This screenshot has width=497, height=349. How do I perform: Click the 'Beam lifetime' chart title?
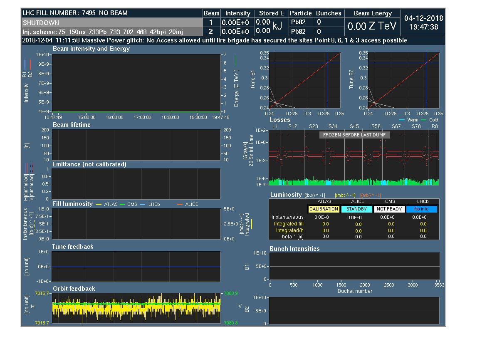point(72,125)
